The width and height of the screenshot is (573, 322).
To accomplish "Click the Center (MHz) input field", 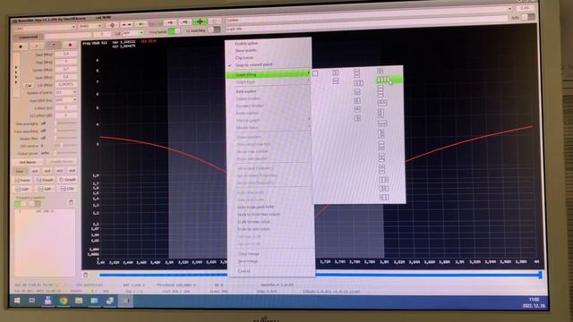I will click(66, 70).
